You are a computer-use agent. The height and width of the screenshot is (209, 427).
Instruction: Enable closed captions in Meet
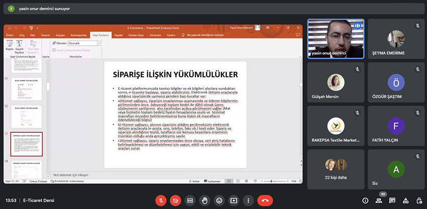[190, 200]
